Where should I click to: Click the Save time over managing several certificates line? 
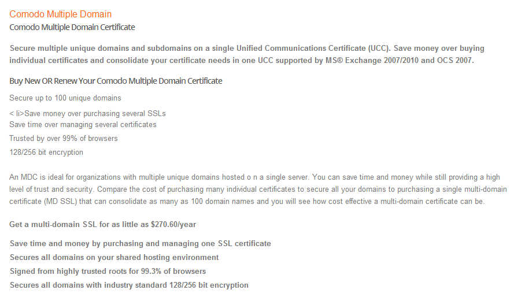click(x=83, y=125)
